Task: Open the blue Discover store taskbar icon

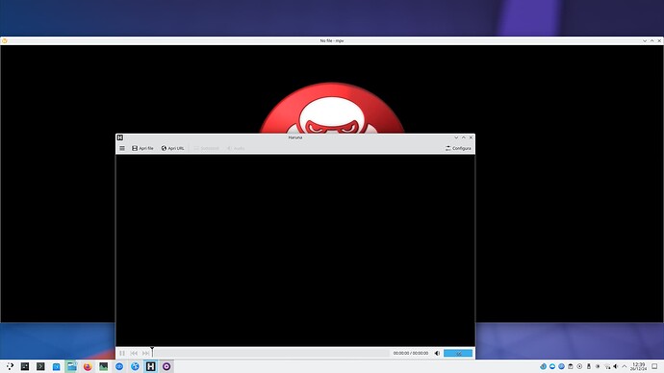Action: [57, 366]
